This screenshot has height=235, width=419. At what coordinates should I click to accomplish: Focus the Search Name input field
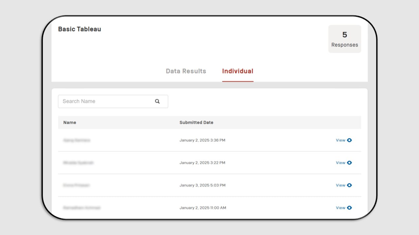coord(113,102)
